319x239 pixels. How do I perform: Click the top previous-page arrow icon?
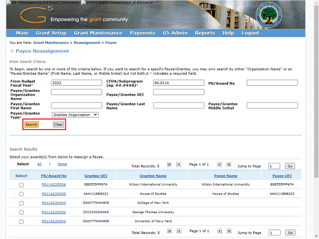coord(179,164)
